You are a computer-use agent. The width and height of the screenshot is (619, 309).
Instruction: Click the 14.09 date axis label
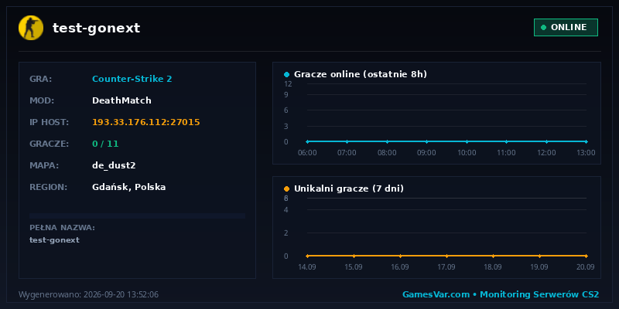coord(307,267)
